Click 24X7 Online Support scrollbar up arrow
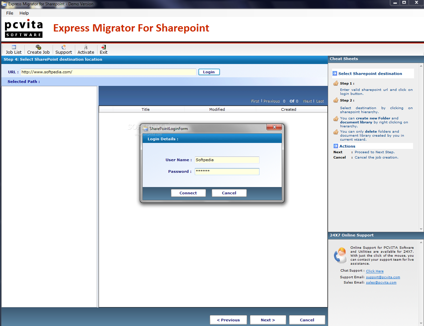Screen dimensions: 424x326 [x=421, y=242]
